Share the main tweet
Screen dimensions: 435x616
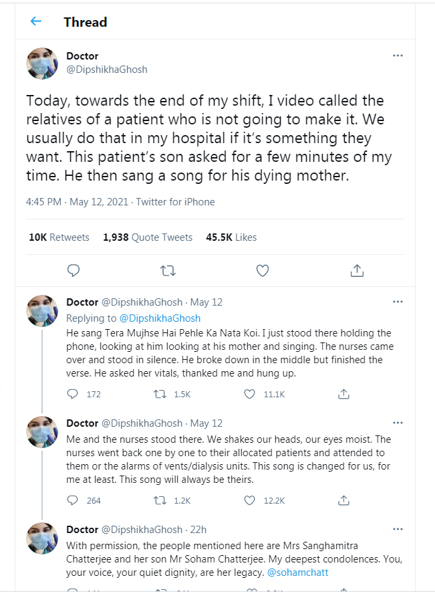click(357, 270)
